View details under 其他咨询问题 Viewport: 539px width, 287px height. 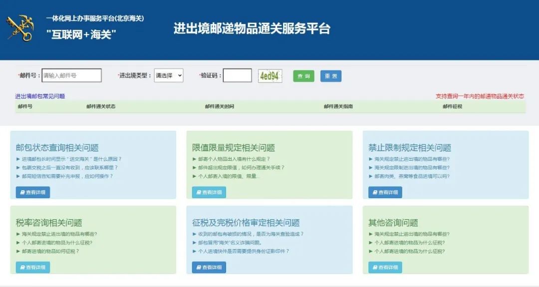tap(385, 267)
